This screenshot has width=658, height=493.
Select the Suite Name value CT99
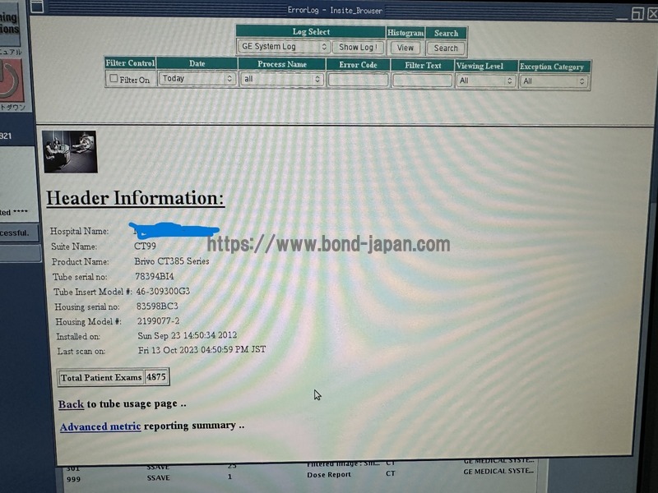click(146, 246)
